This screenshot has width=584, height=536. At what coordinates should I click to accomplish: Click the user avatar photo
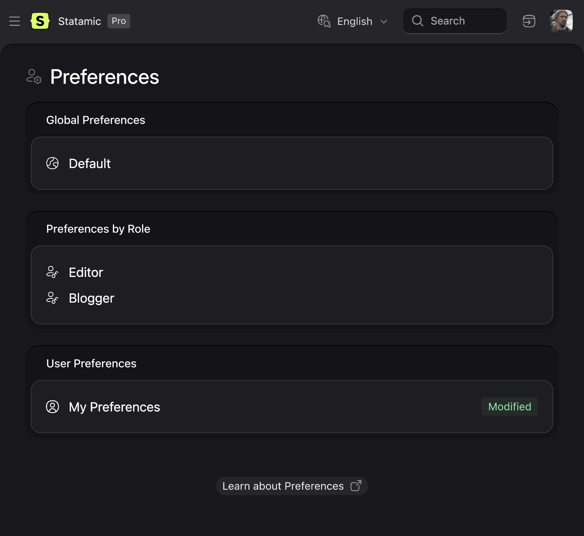pyautogui.click(x=561, y=21)
